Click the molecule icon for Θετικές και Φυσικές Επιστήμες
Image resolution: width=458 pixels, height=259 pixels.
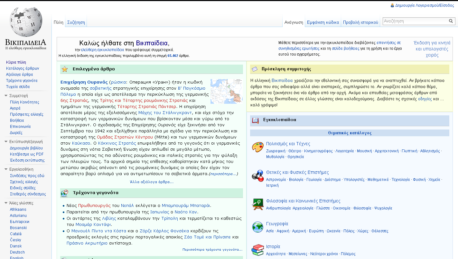257,176
